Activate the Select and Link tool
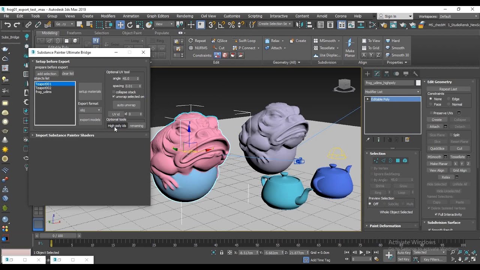 [28, 25]
